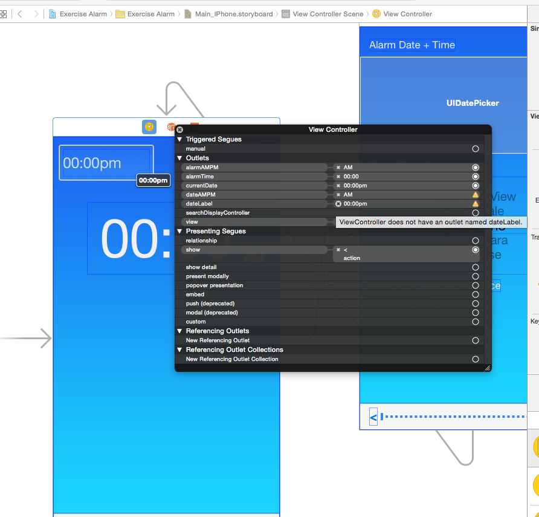Click the manual segue connection circle
This screenshot has height=517, width=539.
pos(476,149)
